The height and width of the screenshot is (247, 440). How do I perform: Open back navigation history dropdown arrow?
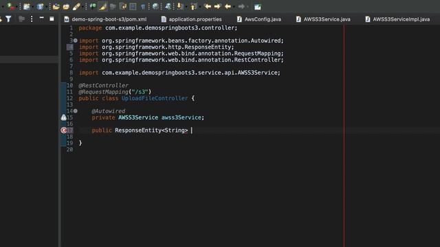click(x=234, y=7)
